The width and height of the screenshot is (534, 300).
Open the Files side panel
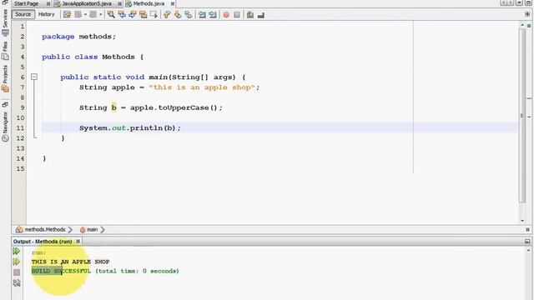[x=5, y=51]
